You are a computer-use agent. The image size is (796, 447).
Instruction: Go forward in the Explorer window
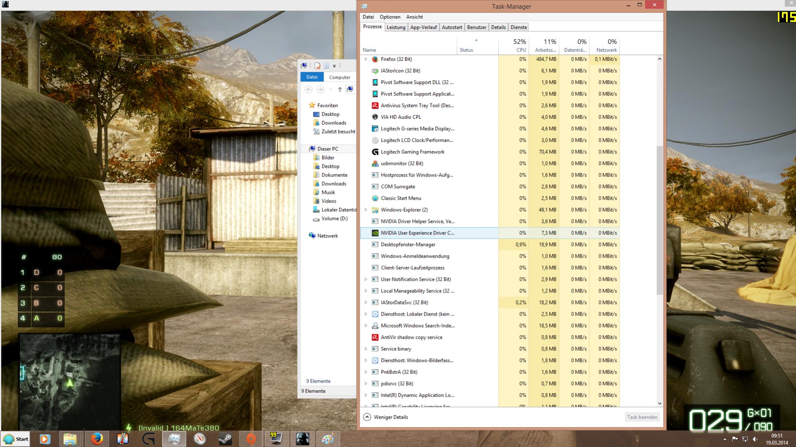[x=320, y=89]
